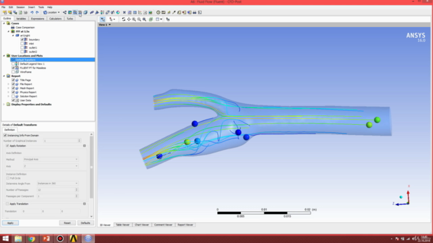Switch to the Expressions tab
This screenshot has height=243, width=433.
coord(38,18)
